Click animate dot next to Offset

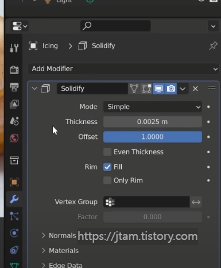[208, 137]
